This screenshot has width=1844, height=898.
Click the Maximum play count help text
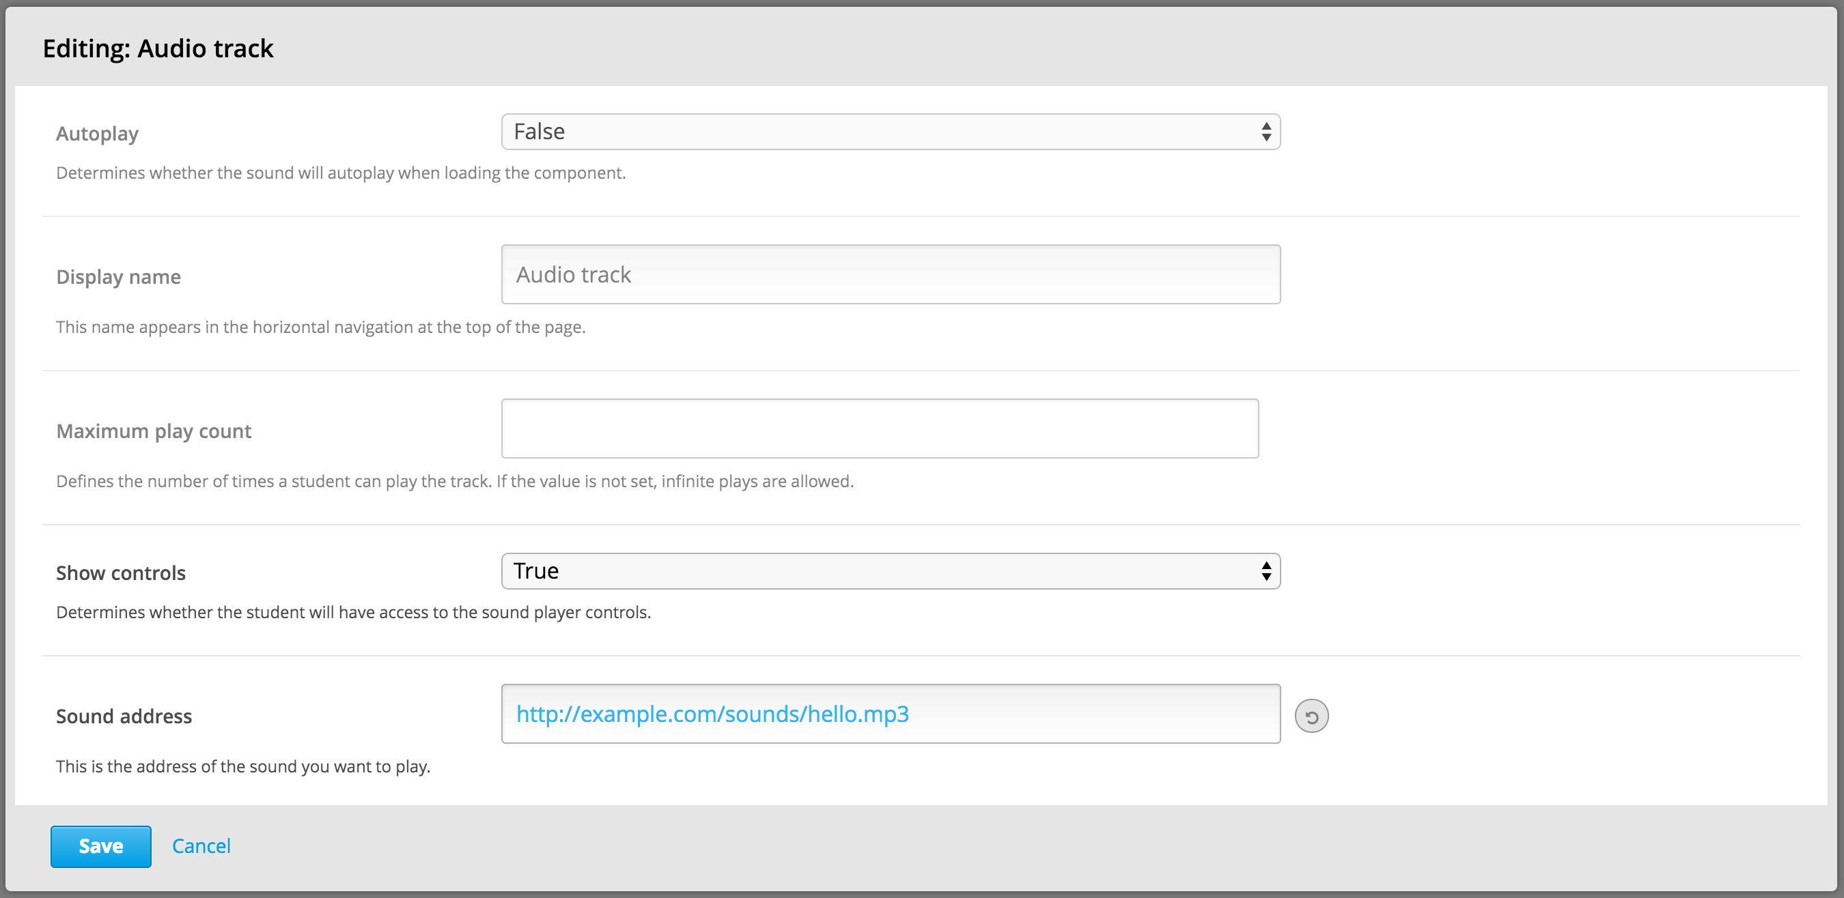(x=455, y=481)
